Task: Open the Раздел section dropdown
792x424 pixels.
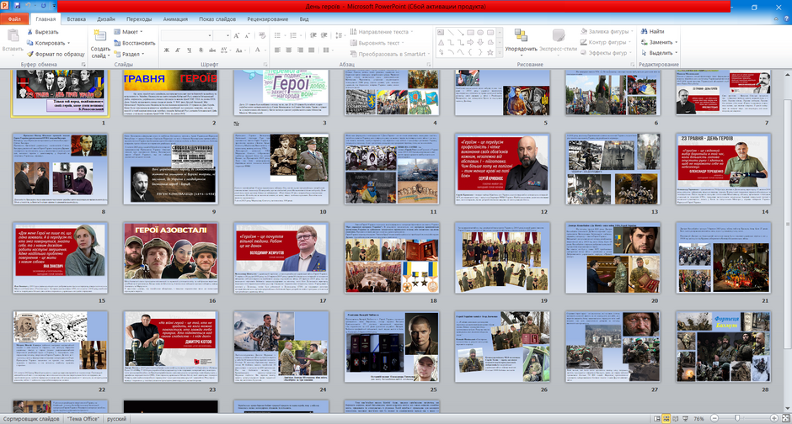Action: coord(129,54)
